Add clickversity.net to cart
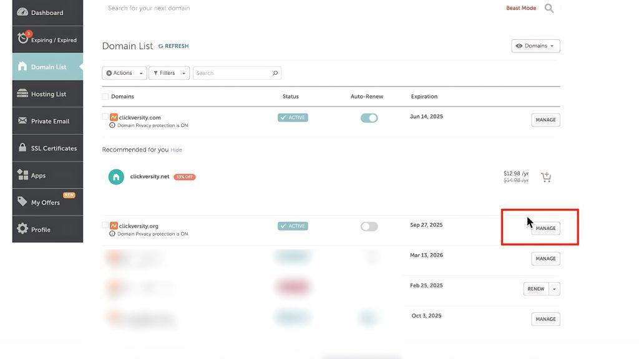The width and height of the screenshot is (639, 359). pyautogui.click(x=546, y=176)
